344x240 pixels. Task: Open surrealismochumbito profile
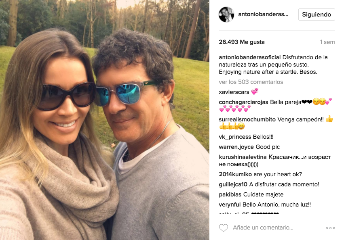tap(247, 119)
